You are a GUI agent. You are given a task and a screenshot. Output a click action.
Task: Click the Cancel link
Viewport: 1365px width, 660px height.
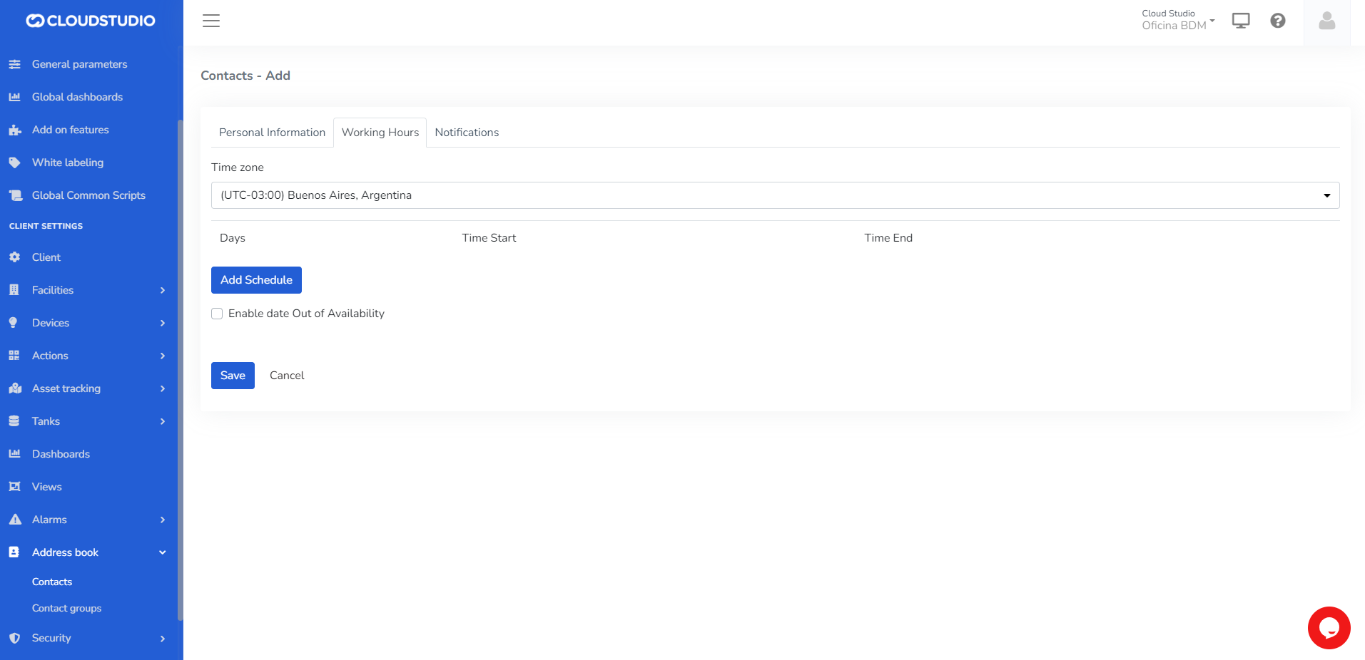(287, 376)
